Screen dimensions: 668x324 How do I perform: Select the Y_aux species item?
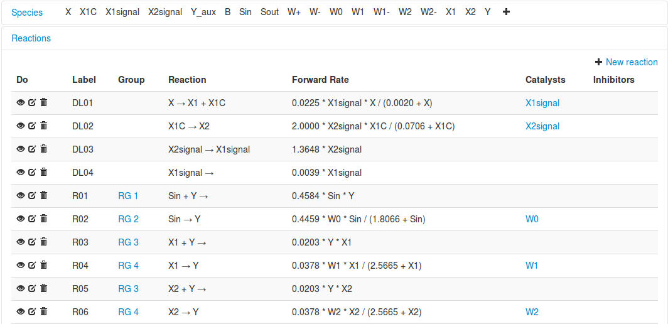coord(203,12)
